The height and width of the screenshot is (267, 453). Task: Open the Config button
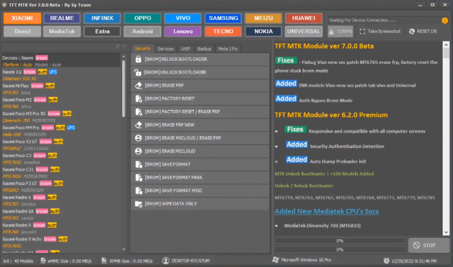click(x=340, y=31)
